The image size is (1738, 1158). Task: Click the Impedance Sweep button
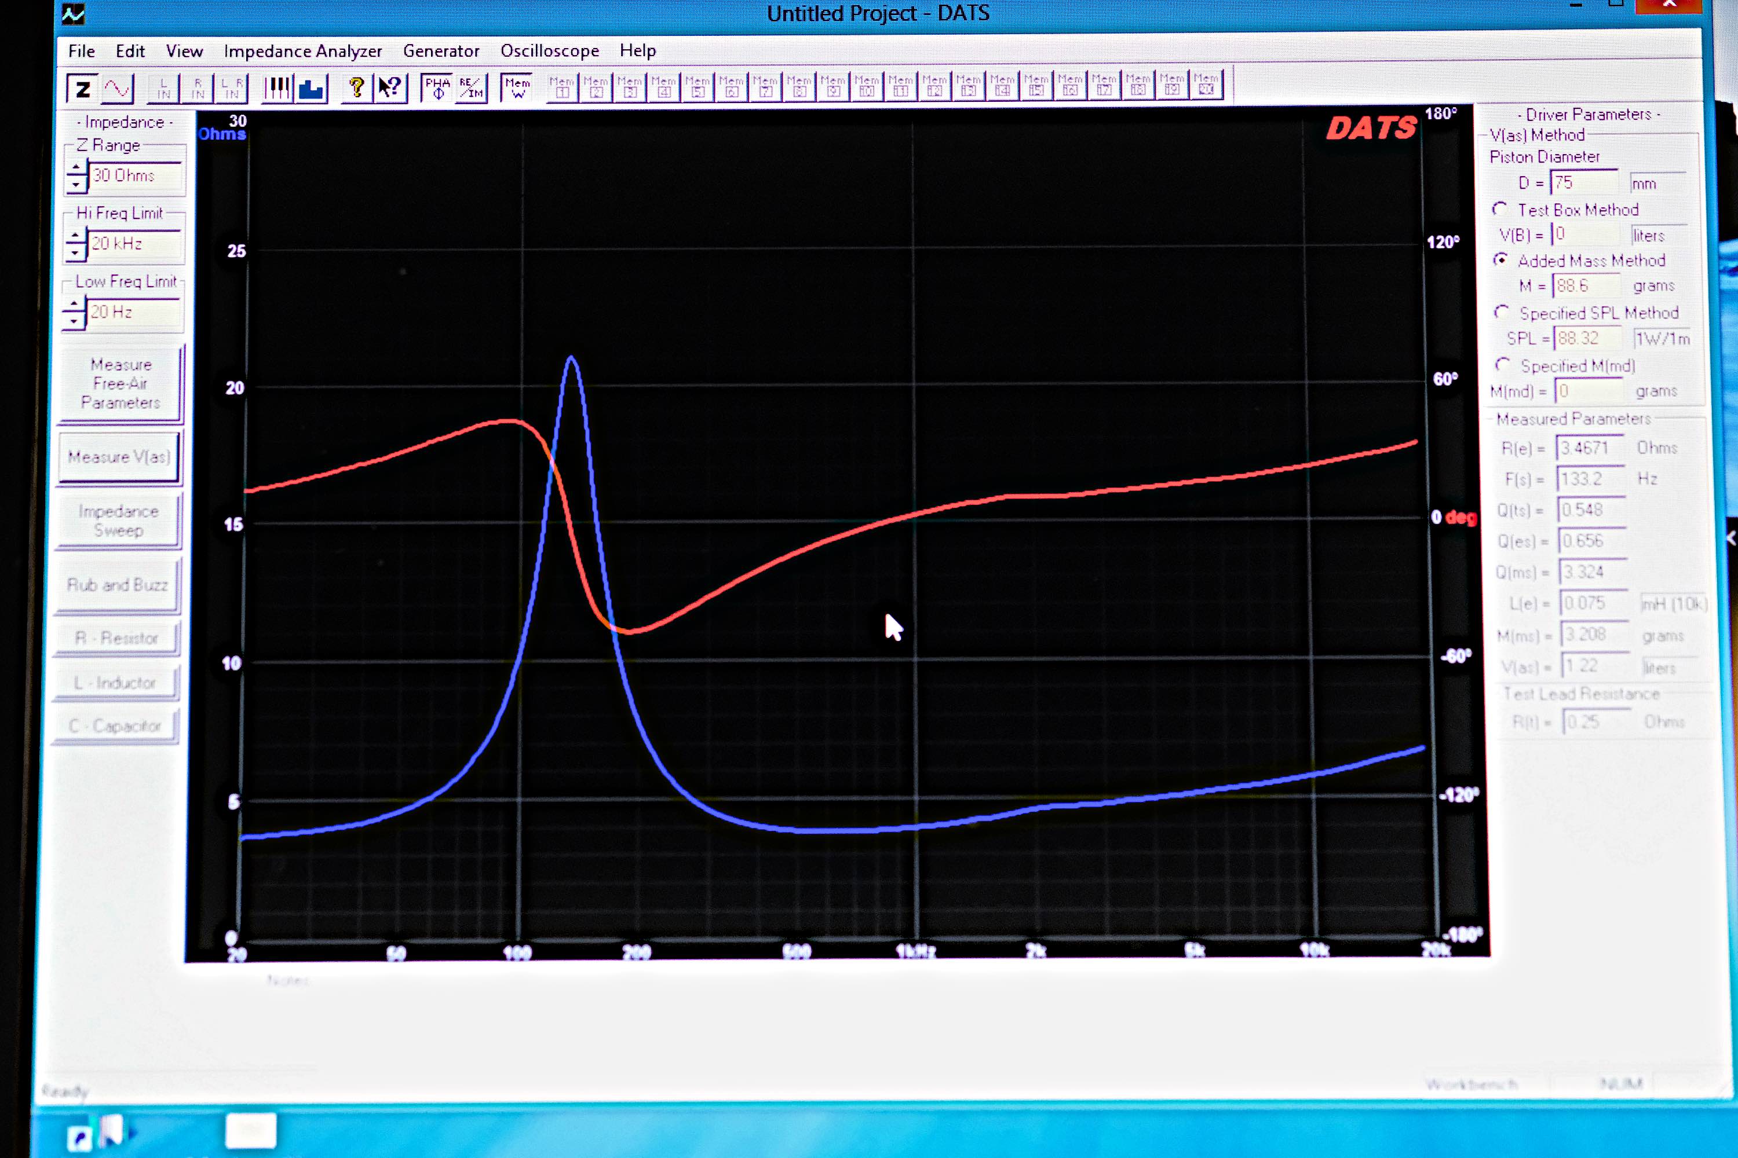(118, 521)
